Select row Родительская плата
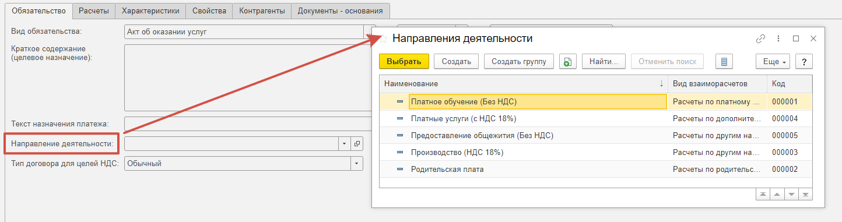Screen dimensions: 842x222 [x=595, y=169]
